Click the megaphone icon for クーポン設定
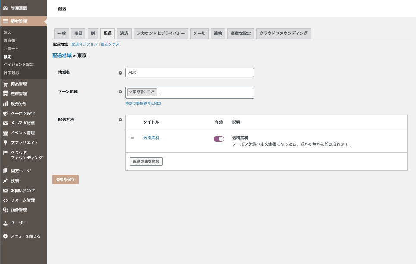Viewport: 416px width, 264px height. coord(6,114)
